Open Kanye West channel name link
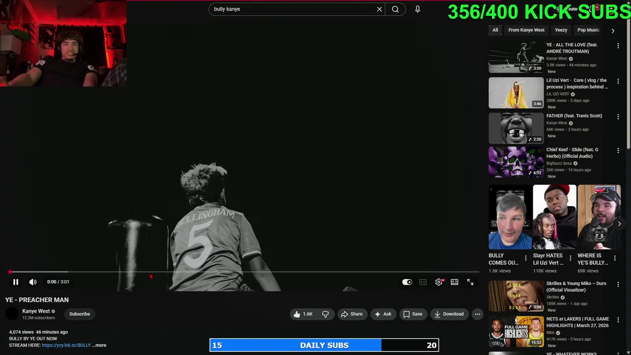631x355 pixels. click(36, 311)
